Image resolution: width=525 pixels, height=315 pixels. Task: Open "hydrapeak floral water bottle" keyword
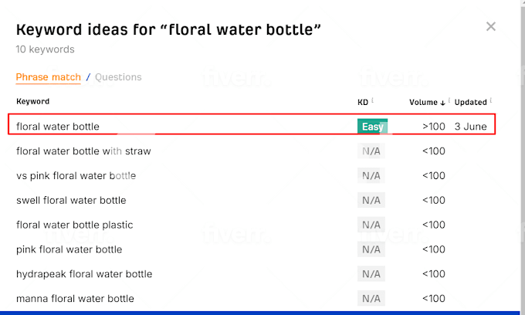click(84, 274)
